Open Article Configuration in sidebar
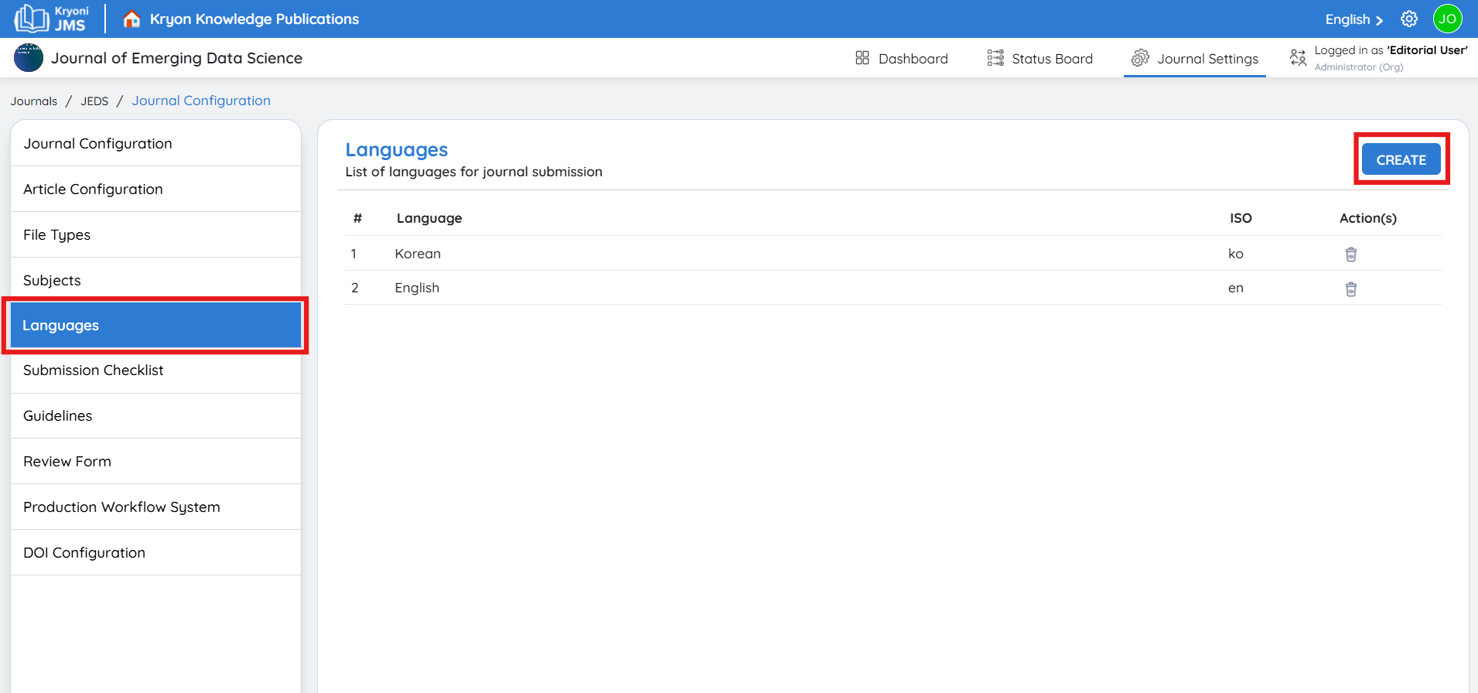Viewport: 1478px width, 693px height. point(93,189)
